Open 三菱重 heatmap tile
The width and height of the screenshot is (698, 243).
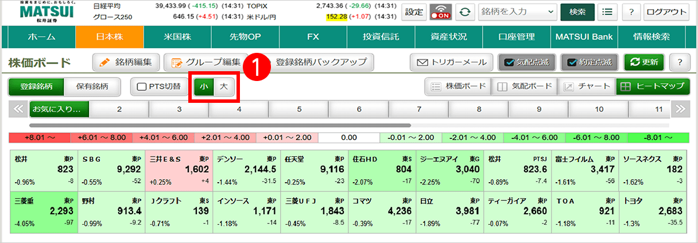tap(44, 213)
